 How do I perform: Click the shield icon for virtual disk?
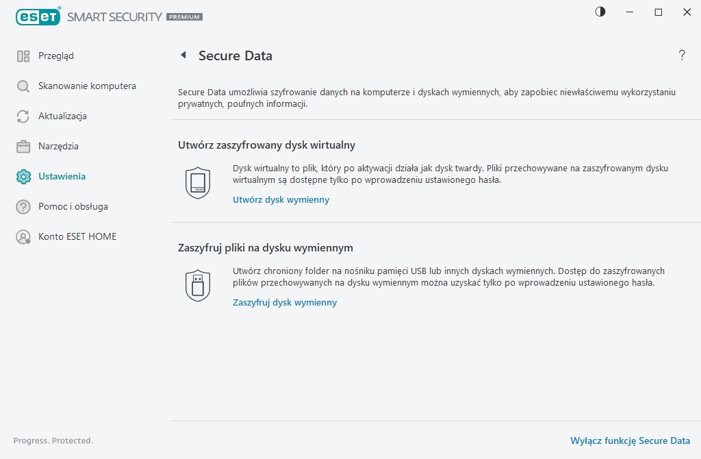[x=198, y=182]
